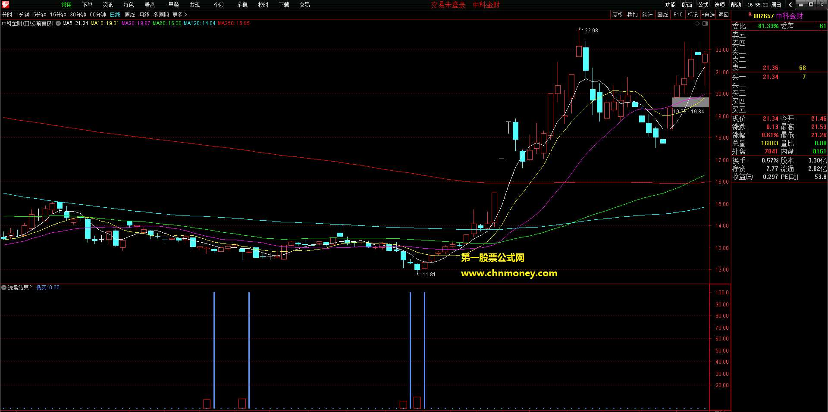Screen dimensions: 828x412
Task: Click the 标记 mark button
Action: pos(693,15)
